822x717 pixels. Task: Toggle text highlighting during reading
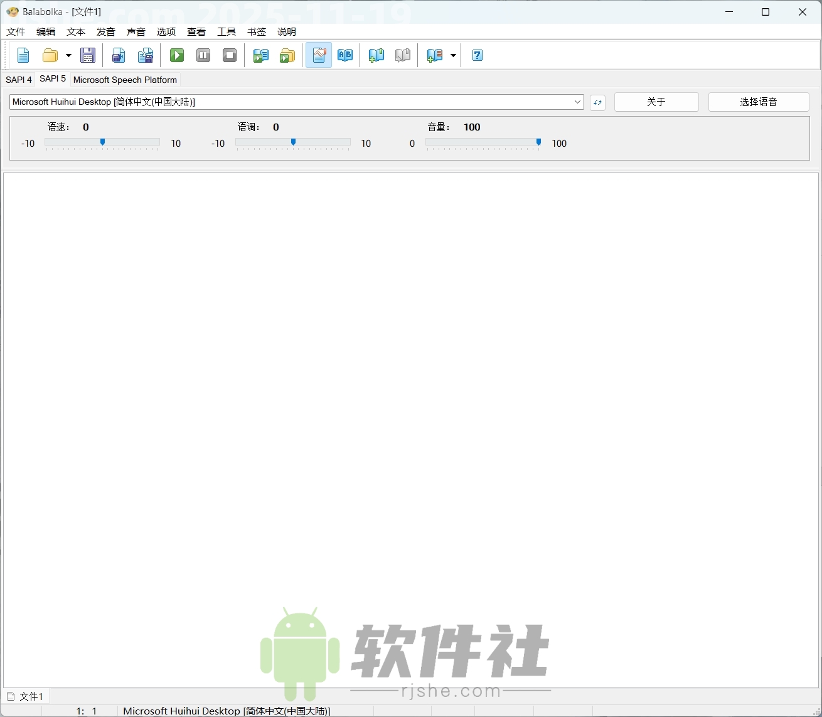point(319,55)
